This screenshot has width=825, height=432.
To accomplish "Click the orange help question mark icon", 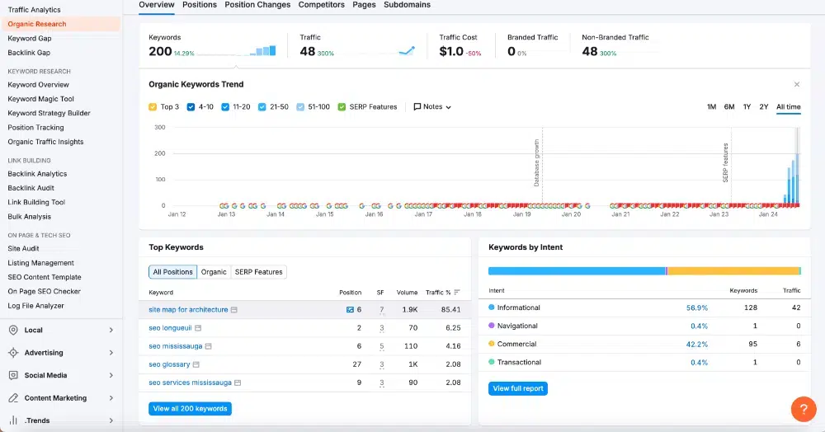I will pyautogui.click(x=804, y=408).
